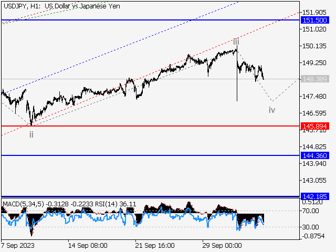Click the 14 Sep 08:00 time label
The height and width of the screenshot is (252, 336).
tap(88, 245)
